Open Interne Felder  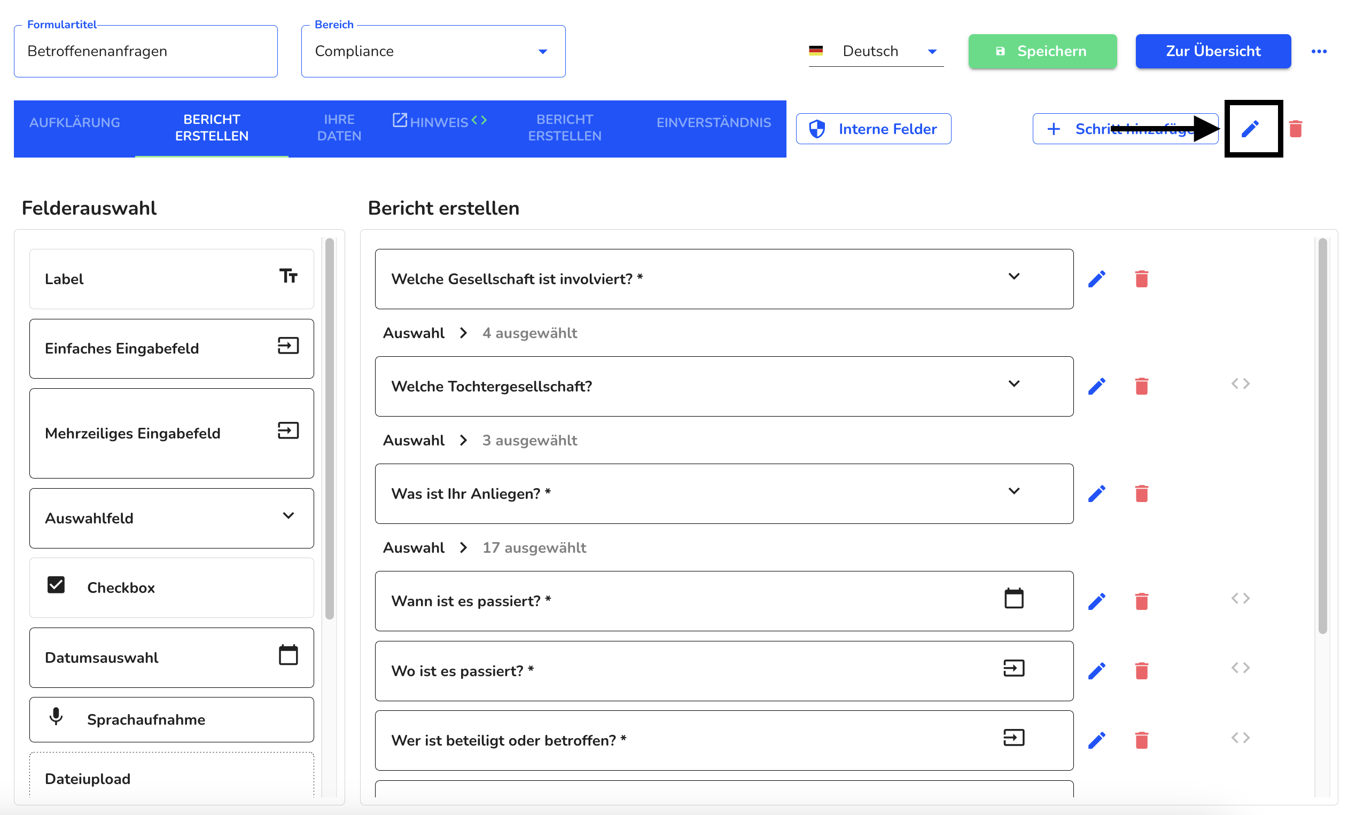(873, 129)
